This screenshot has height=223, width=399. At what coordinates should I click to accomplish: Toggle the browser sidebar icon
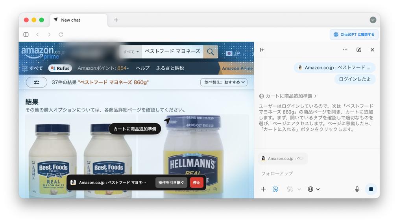[26, 35]
